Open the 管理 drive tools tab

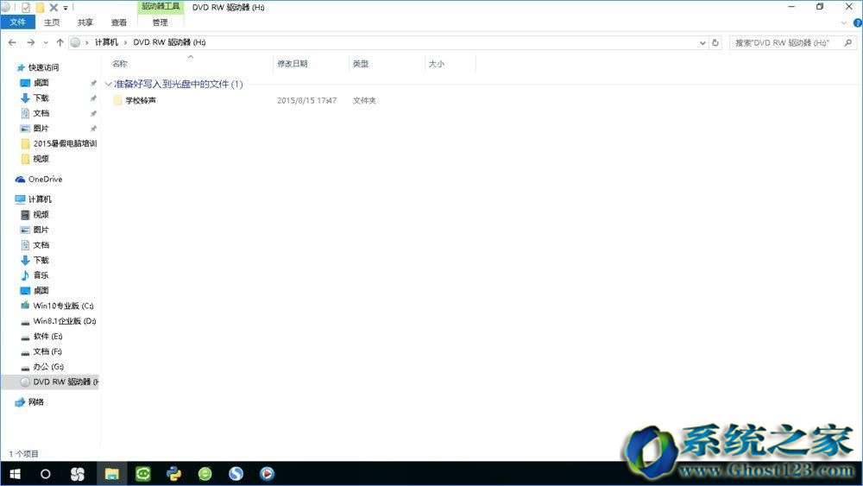pyautogui.click(x=161, y=22)
